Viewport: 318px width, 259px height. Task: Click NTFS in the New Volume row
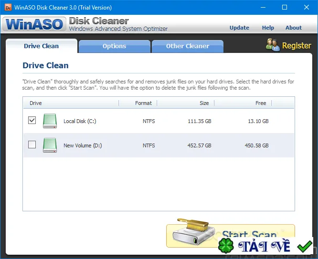tap(149, 145)
